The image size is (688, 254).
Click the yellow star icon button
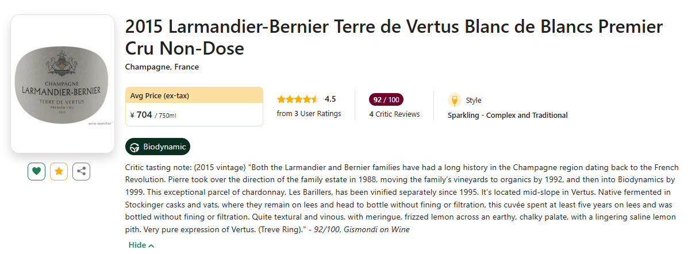(59, 171)
